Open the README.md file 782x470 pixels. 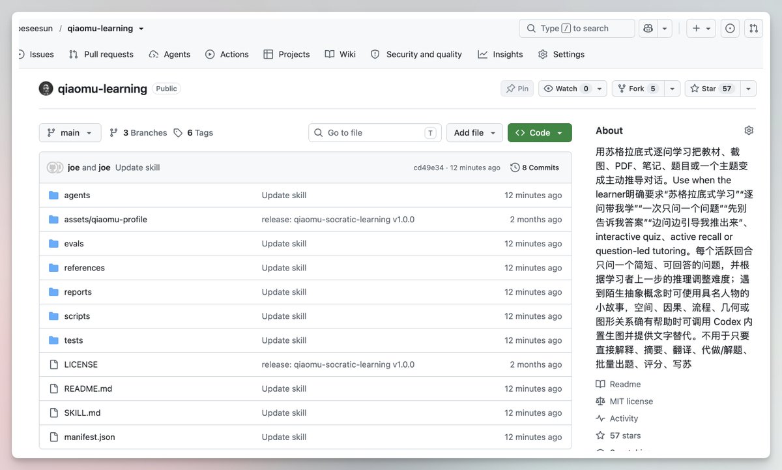click(88, 389)
